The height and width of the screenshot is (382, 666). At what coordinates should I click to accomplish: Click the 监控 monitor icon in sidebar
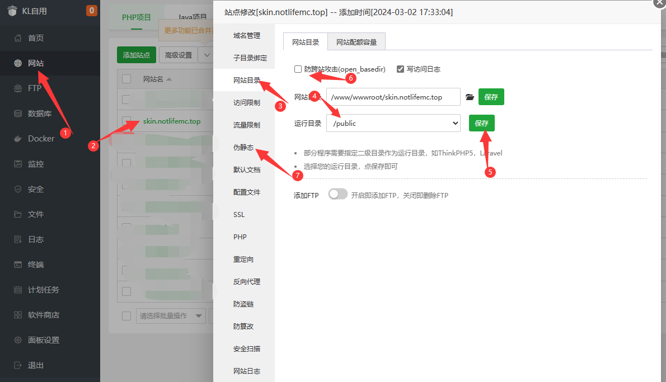click(x=18, y=164)
